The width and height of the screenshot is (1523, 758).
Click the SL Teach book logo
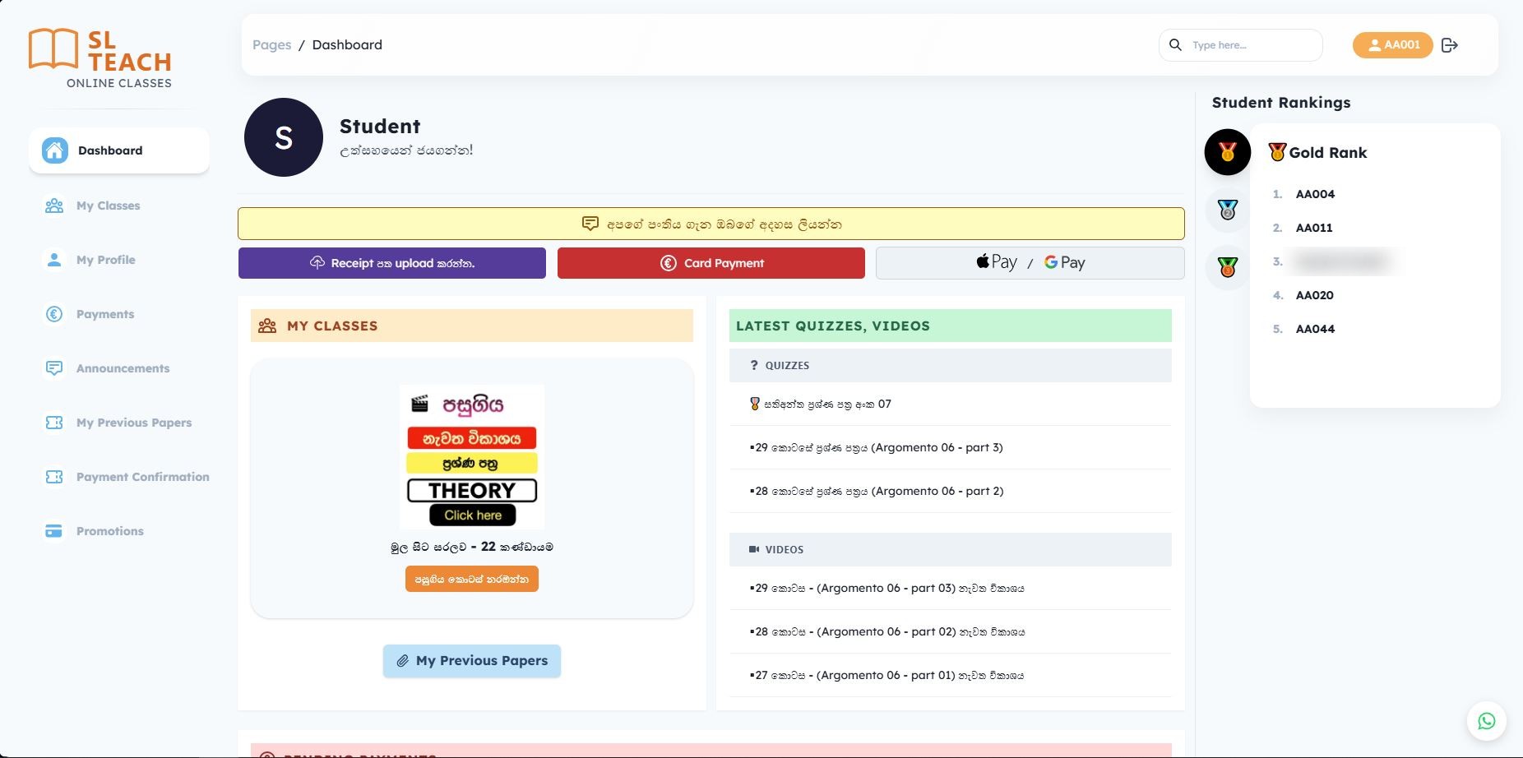(53, 49)
